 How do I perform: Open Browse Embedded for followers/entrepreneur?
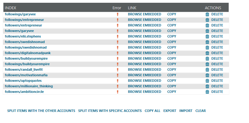(x=145, y=26)
